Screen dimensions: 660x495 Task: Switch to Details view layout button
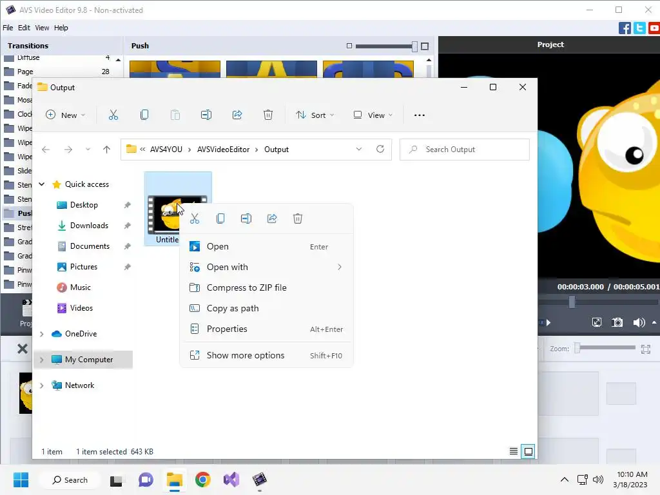[514, 452]
